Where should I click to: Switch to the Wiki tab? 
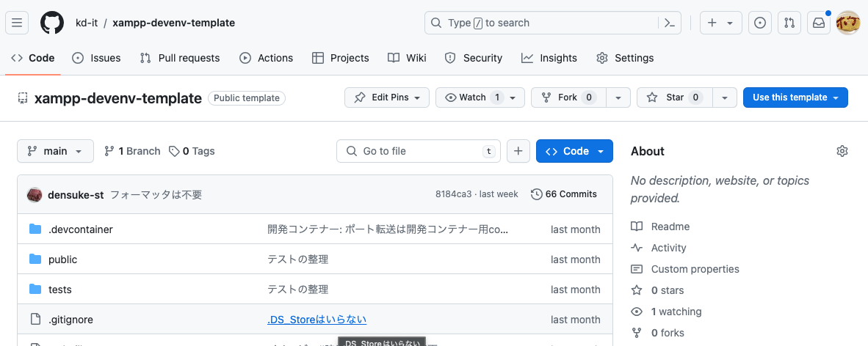(407, 58)
